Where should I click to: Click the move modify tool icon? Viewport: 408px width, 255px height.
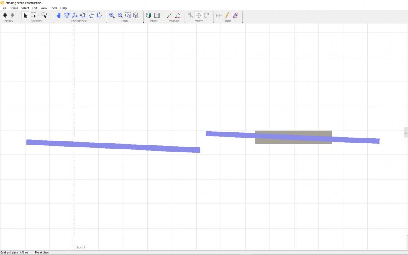pos(199,15)
